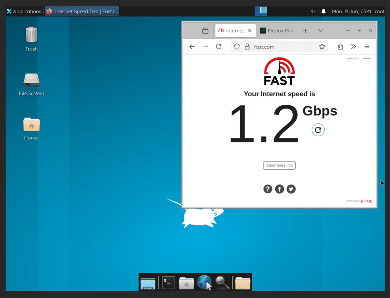Image resolution: width=390 pixels, height=298 pixels.
Task: Switch to the Firefox Privacy tab
Action: [278, 31]
